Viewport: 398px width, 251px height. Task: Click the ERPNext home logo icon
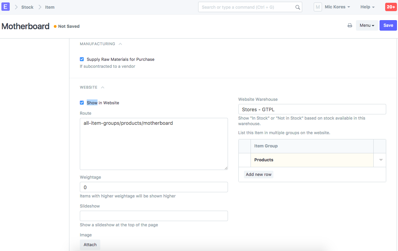[6, 7]
